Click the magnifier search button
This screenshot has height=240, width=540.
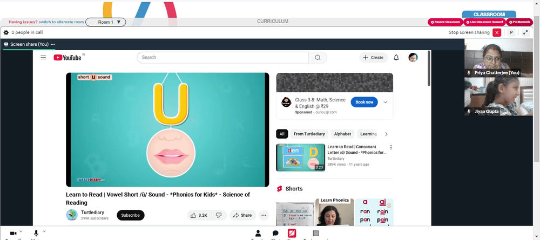coord(318,57)
